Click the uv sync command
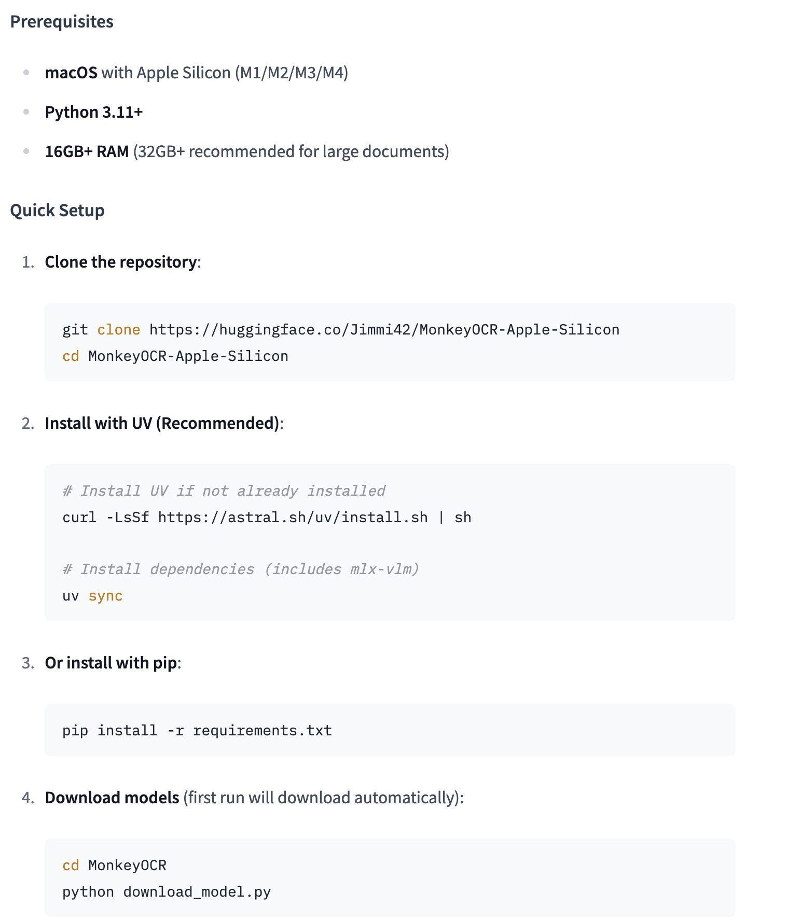Image resolution: width=801 pixels, height=921 pixels. (x=92, y=596)
